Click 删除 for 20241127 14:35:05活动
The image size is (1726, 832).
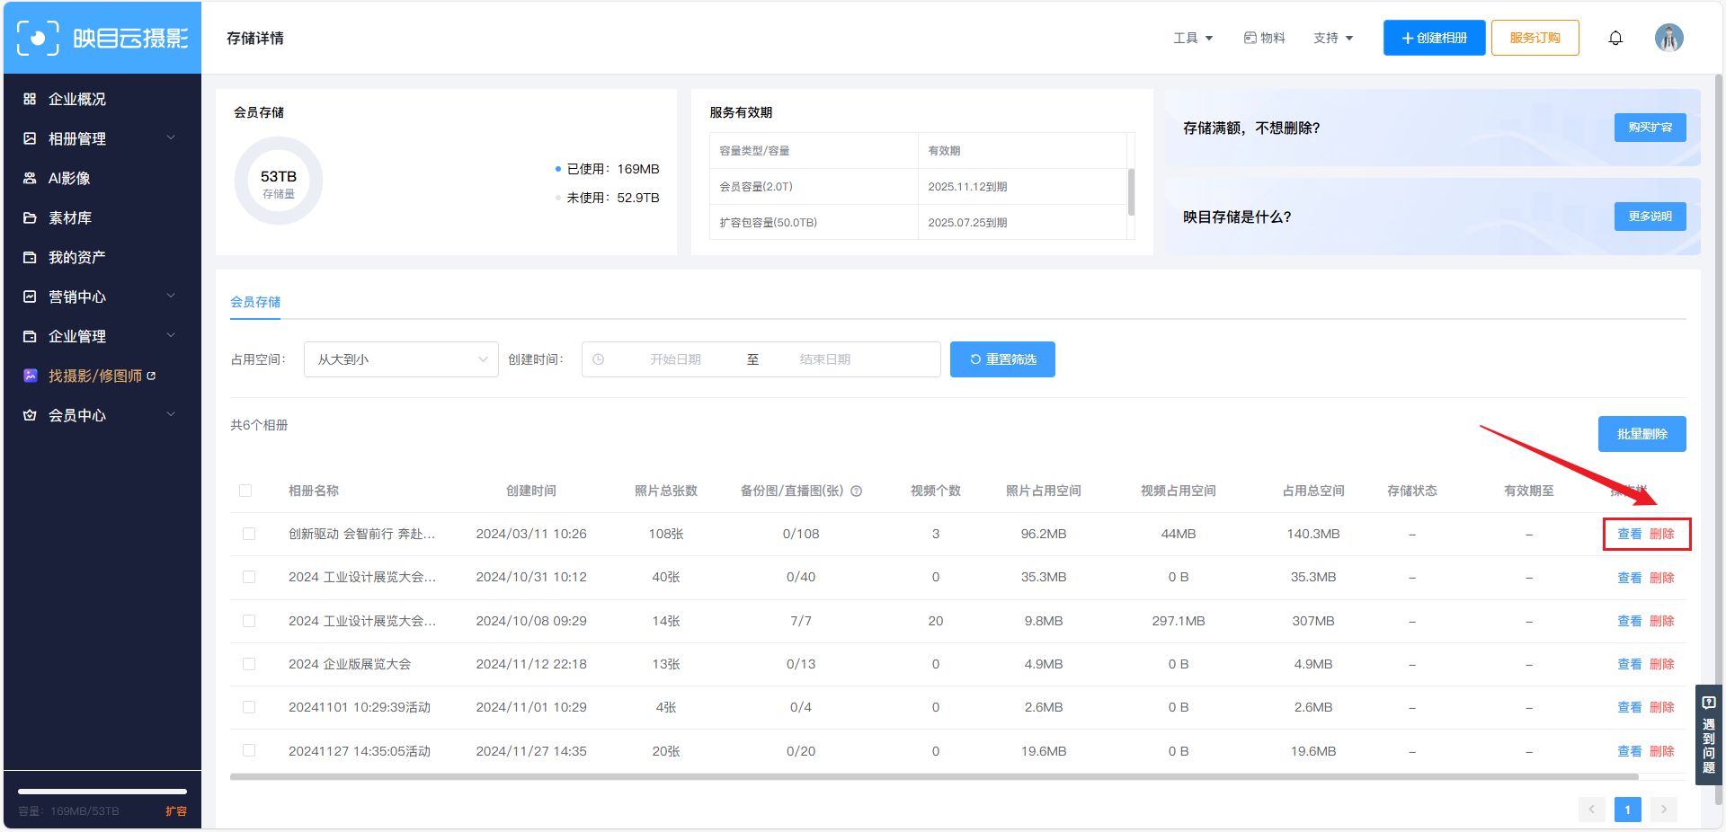[1661, 750]
